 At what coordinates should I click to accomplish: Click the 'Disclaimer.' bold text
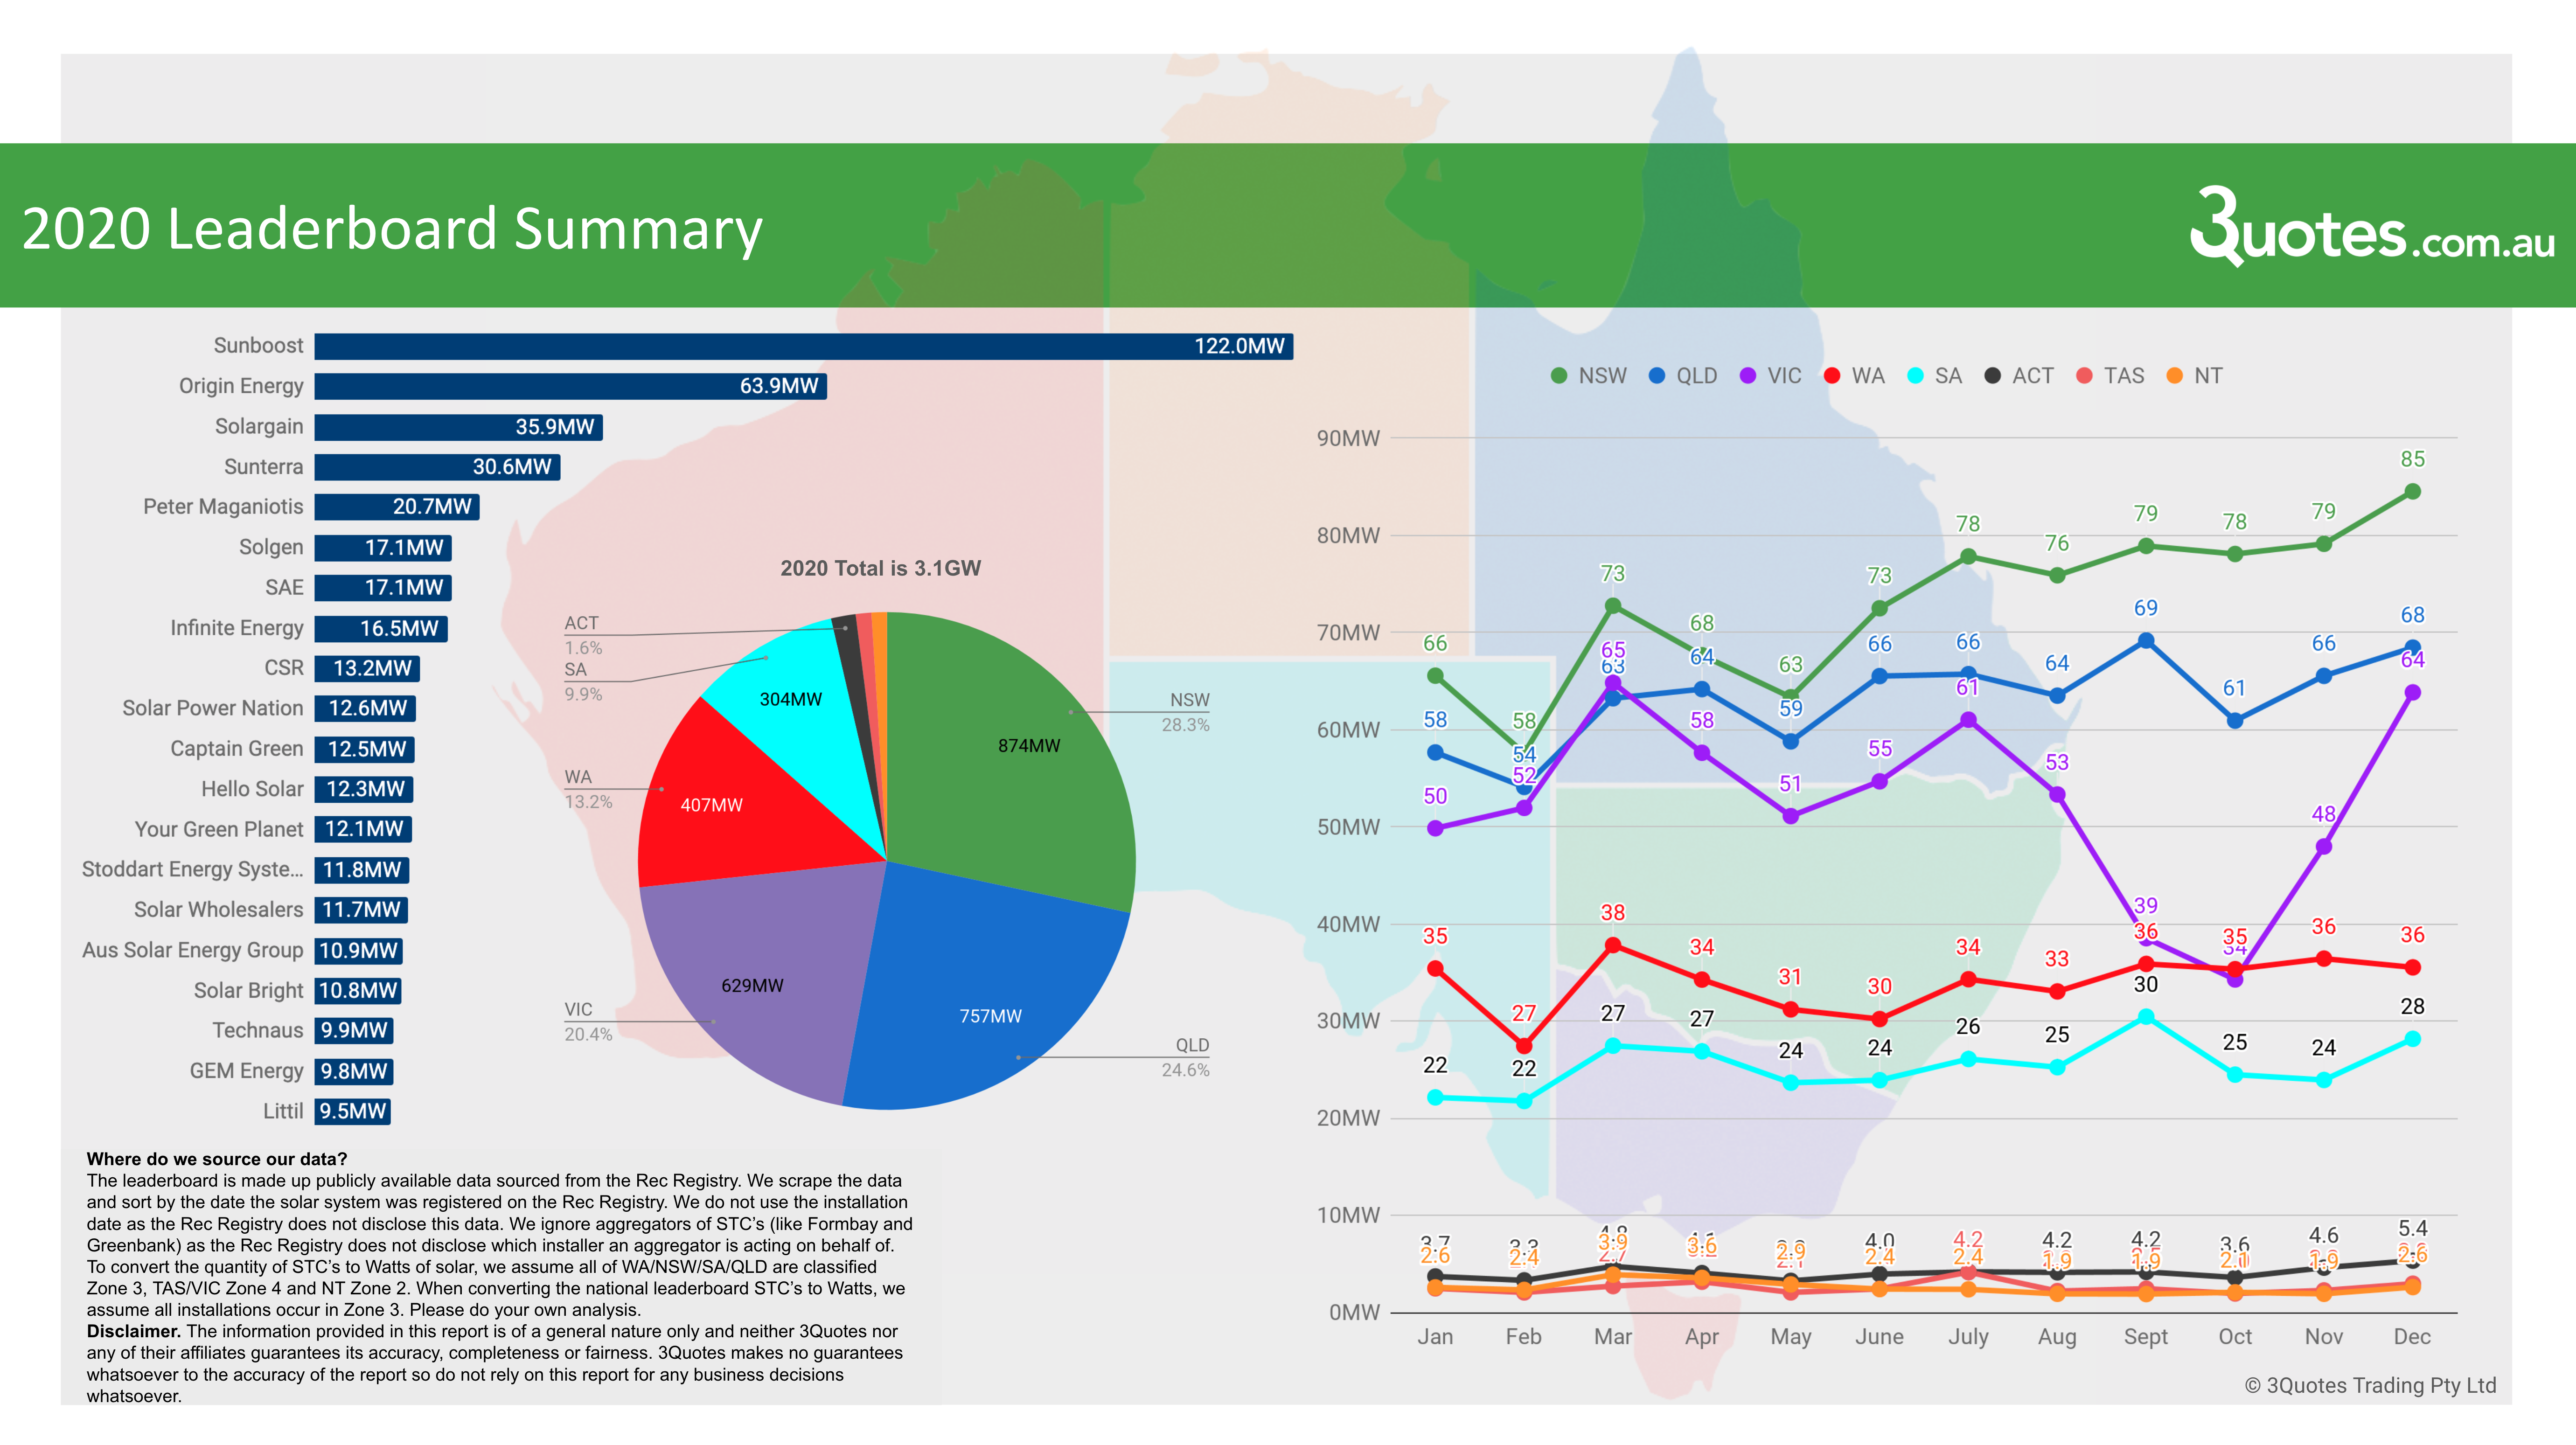[x=134, y=1331]
